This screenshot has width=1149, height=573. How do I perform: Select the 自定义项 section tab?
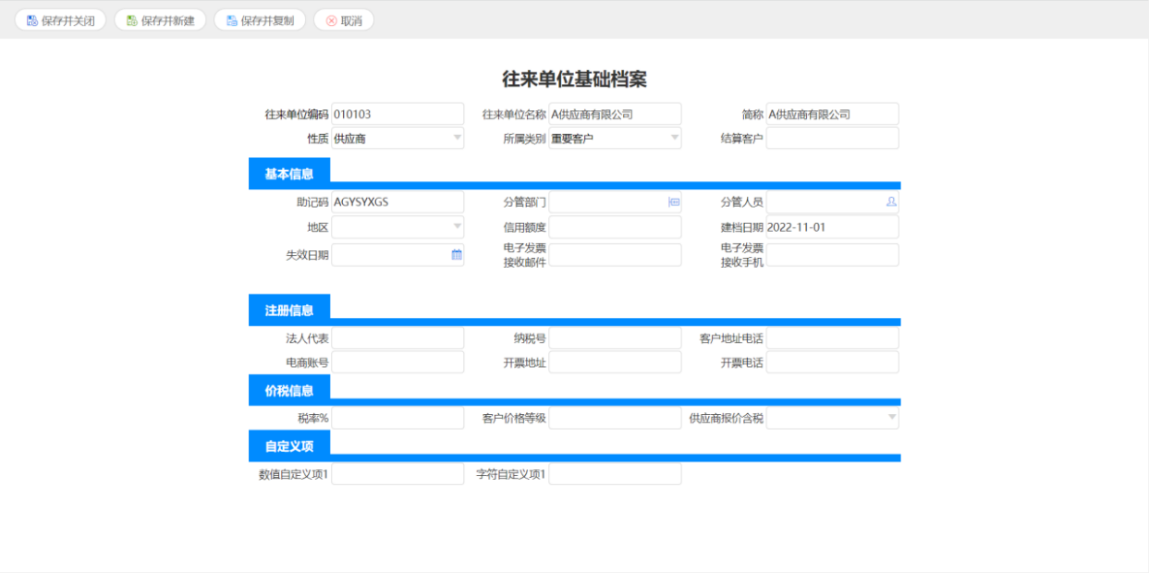[289, 446]
